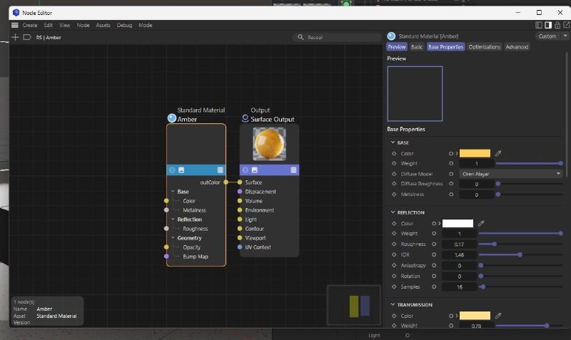Image resolution: width=571 pixels, height=340 pixels.
Task: Click the Reveal search field
Action: click(x=336, y=37)
